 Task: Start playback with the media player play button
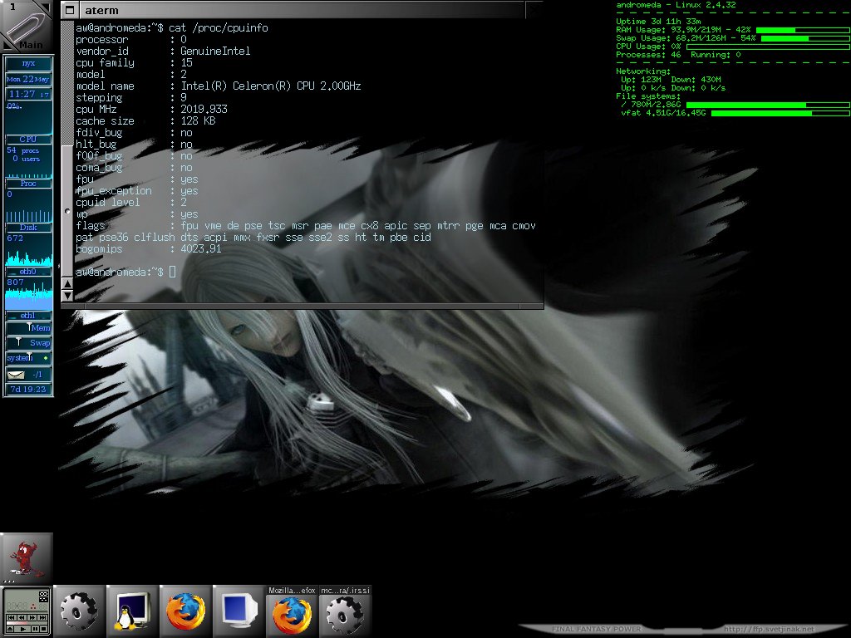[22, 629]
